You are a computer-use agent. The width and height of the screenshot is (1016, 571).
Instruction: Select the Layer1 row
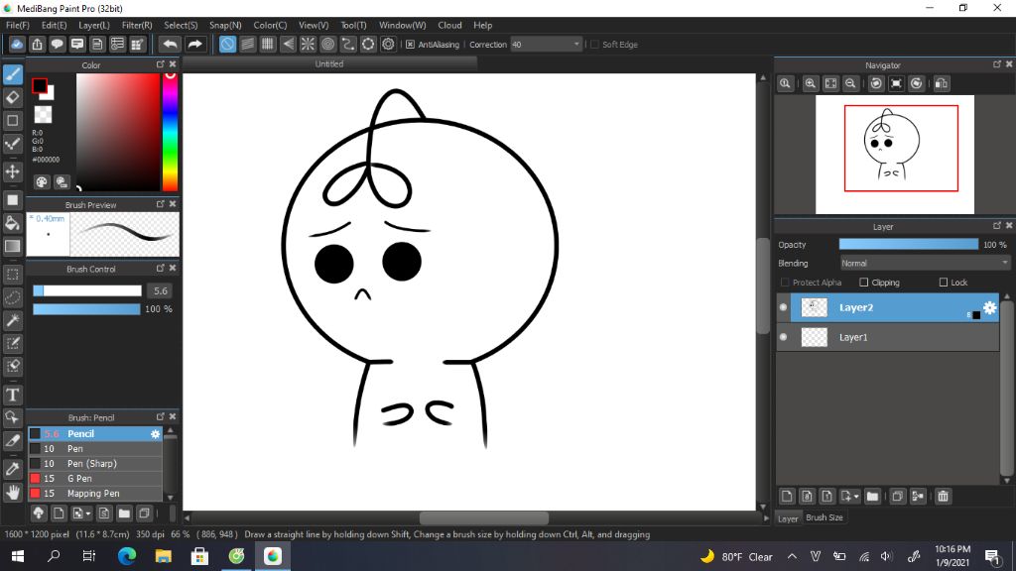coord(888,337)
